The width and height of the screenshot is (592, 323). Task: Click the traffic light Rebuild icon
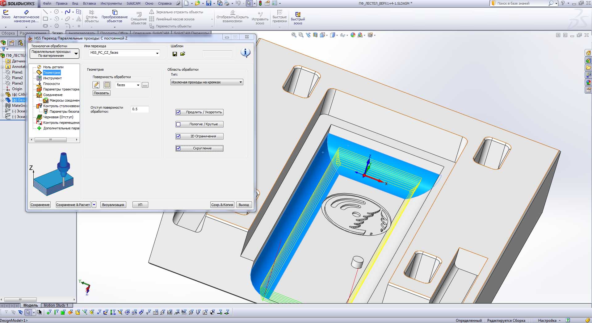click(260, 3)
